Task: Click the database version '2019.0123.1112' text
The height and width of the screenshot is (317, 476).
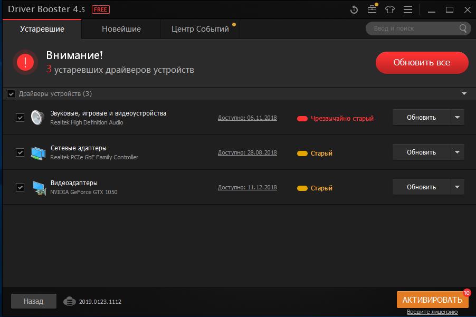Action: click(x=100, y=302)
